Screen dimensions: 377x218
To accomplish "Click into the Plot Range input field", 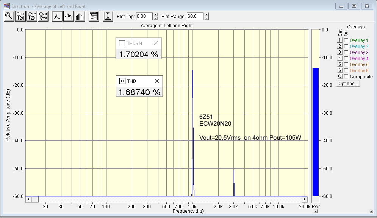I will point(195,16).
